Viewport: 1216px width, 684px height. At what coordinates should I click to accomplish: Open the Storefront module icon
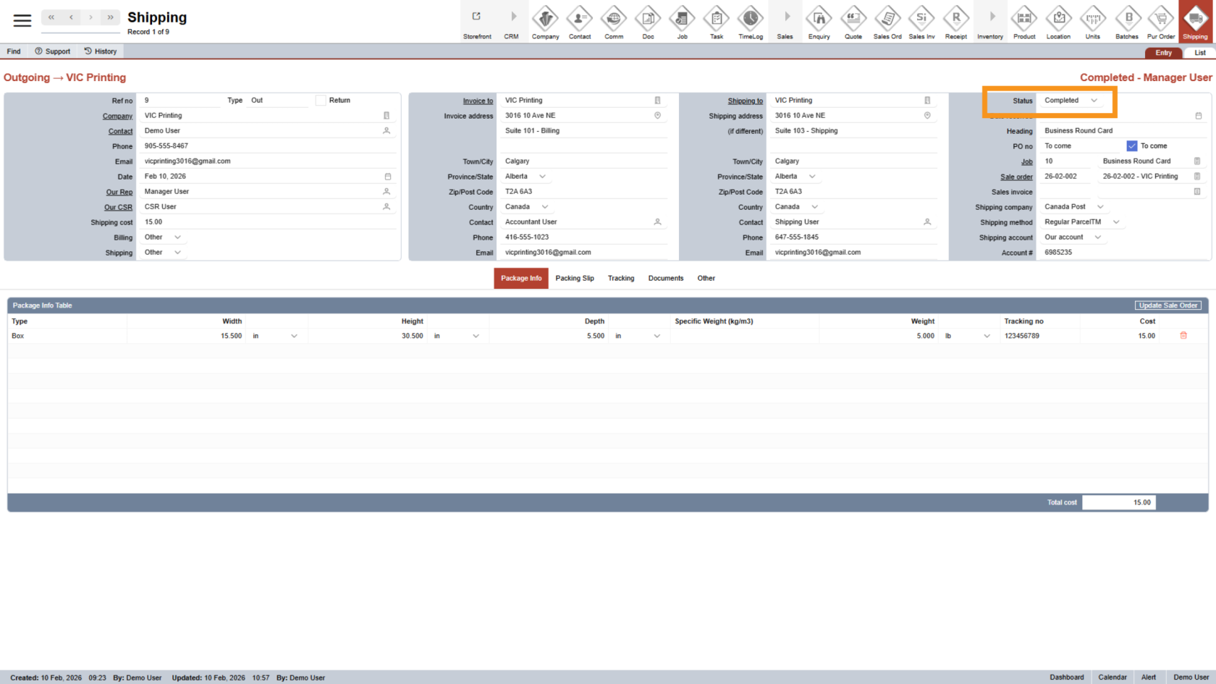tap(477, 22)
